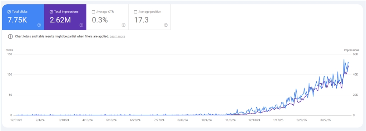Open help icon on Total clicks card

tap(39, 25)
